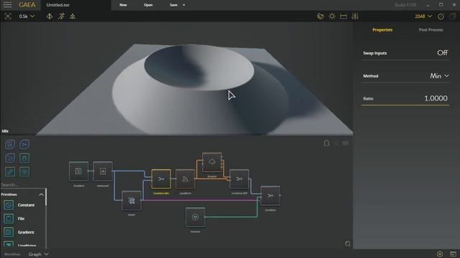Click the first viewport mode icon after 0.5k

tap(50, 16)
